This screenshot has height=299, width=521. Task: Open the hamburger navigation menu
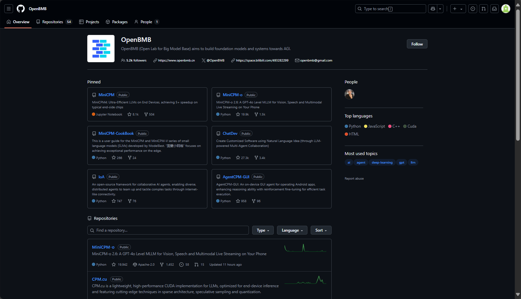(x=9, y=9)
